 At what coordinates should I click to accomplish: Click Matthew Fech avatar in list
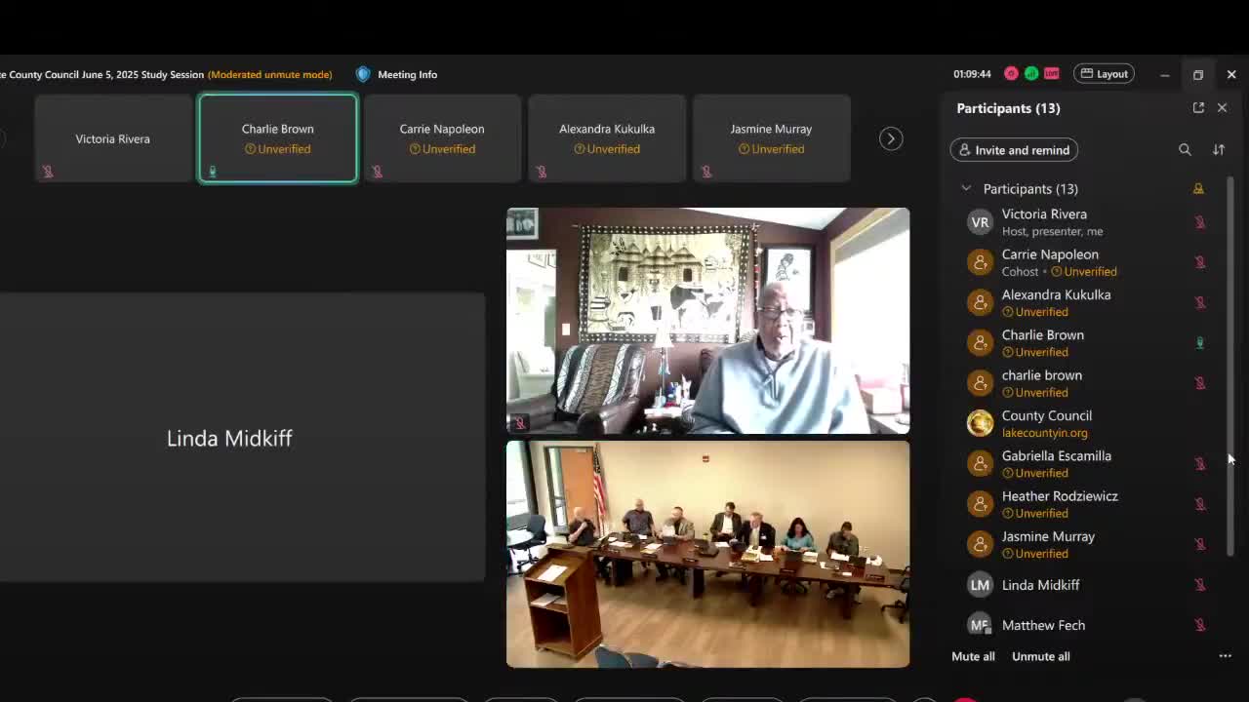(980, 625)
